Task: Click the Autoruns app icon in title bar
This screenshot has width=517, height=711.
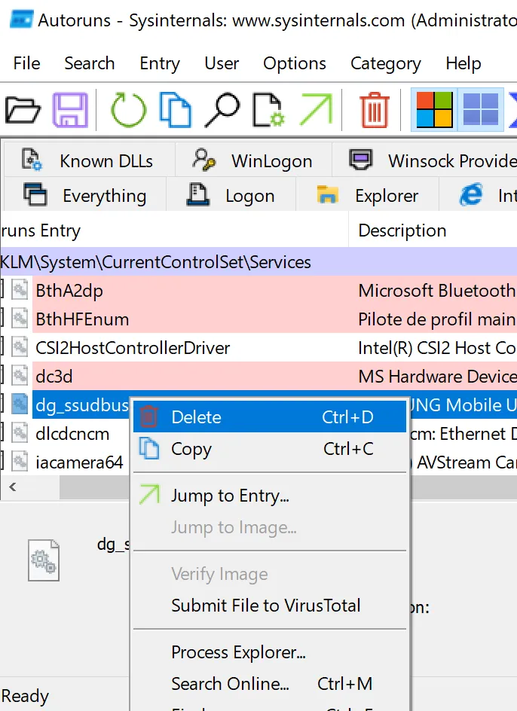Action: [21, 20]
